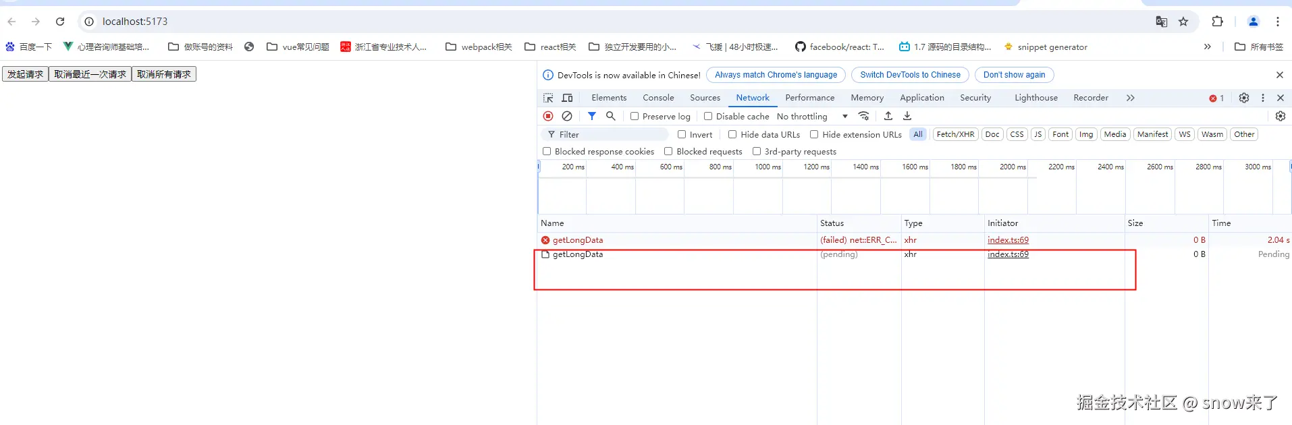
Task: Show more bookmarks chevron
Action: click(x=1208, y=47)
